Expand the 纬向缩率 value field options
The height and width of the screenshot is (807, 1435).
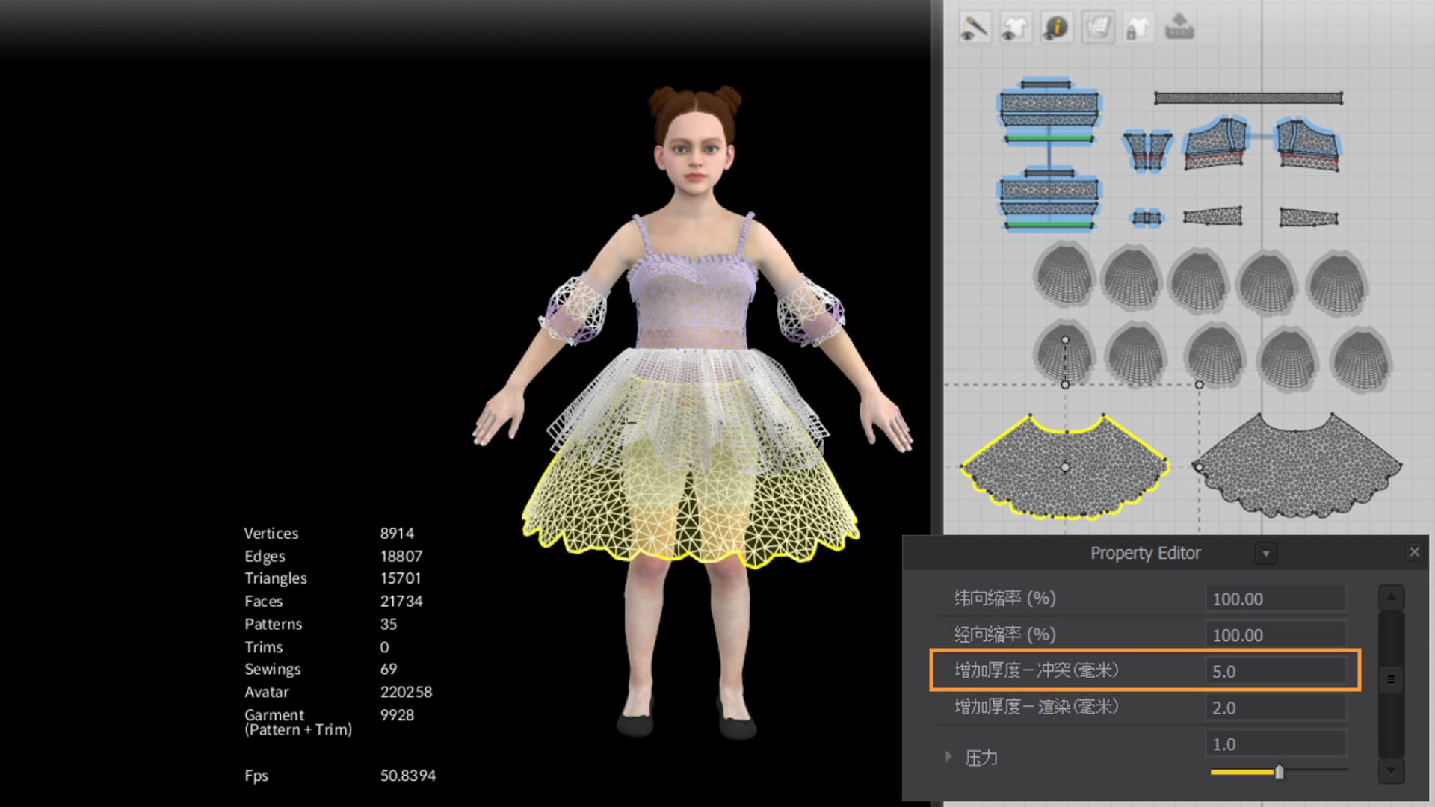1275,598
